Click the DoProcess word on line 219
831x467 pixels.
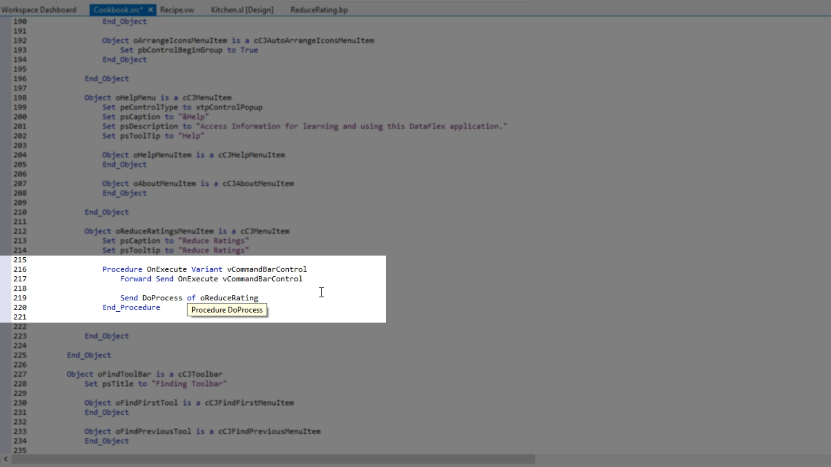(162, 298)
